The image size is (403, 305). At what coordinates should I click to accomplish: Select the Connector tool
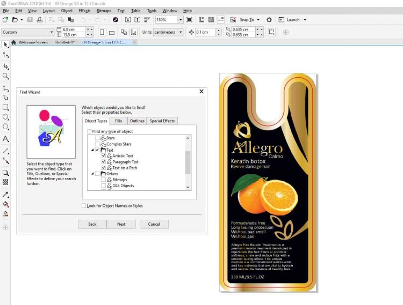[5, 161]
